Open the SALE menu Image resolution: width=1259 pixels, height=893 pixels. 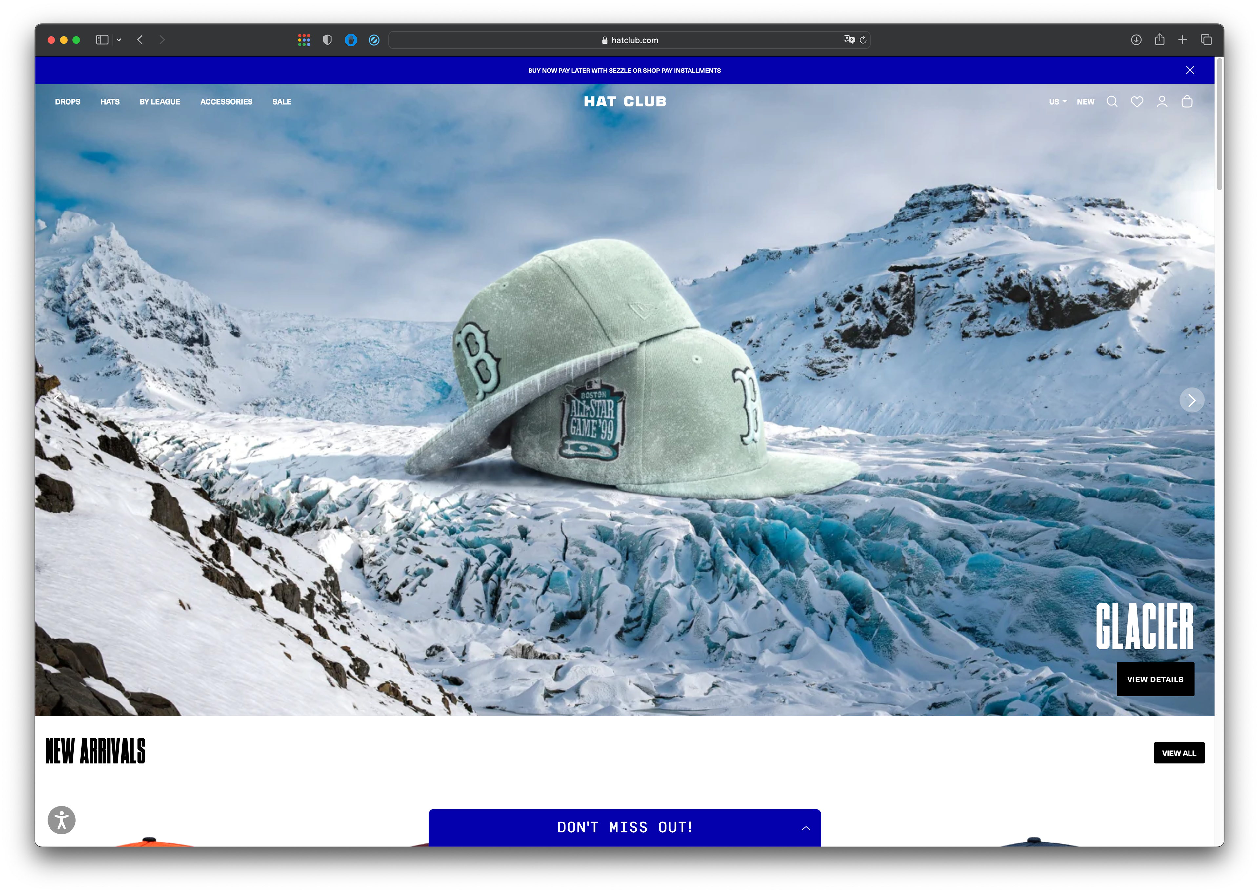pos(282,102)
